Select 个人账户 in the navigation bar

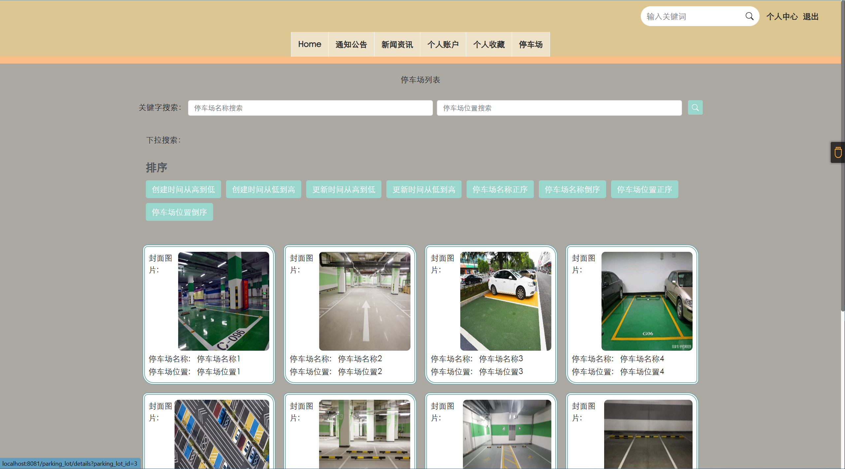pos(443,44)
